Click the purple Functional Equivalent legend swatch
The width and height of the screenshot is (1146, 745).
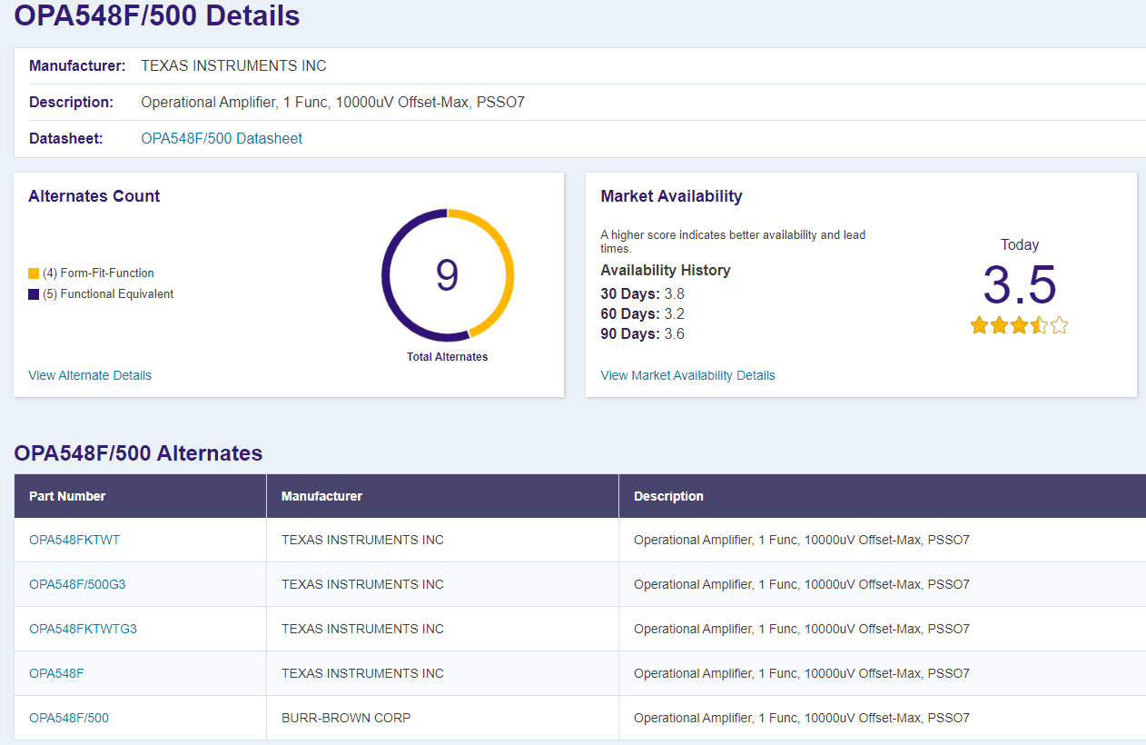coord(34,294)
